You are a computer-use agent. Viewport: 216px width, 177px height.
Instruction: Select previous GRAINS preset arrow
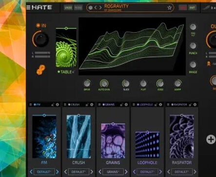tap(100, 172)
